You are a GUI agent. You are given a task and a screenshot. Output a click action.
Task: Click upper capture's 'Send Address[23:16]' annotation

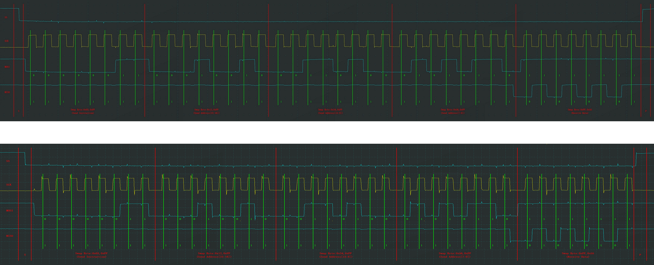tap(206, 113)
